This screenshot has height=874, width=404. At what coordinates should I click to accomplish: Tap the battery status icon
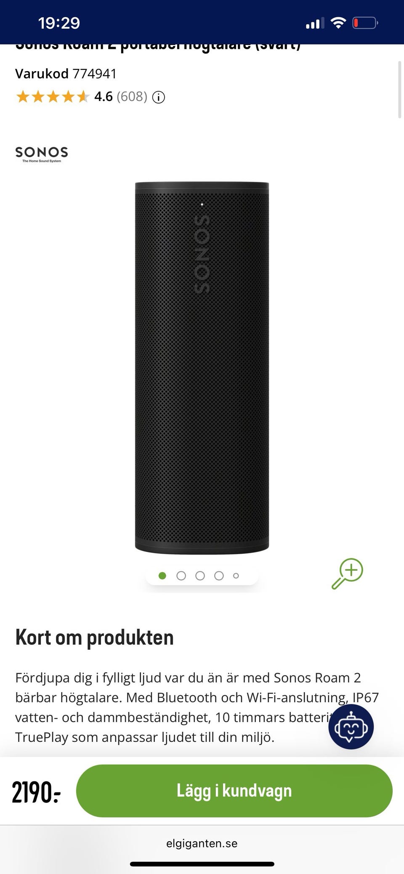pos(365,23)
